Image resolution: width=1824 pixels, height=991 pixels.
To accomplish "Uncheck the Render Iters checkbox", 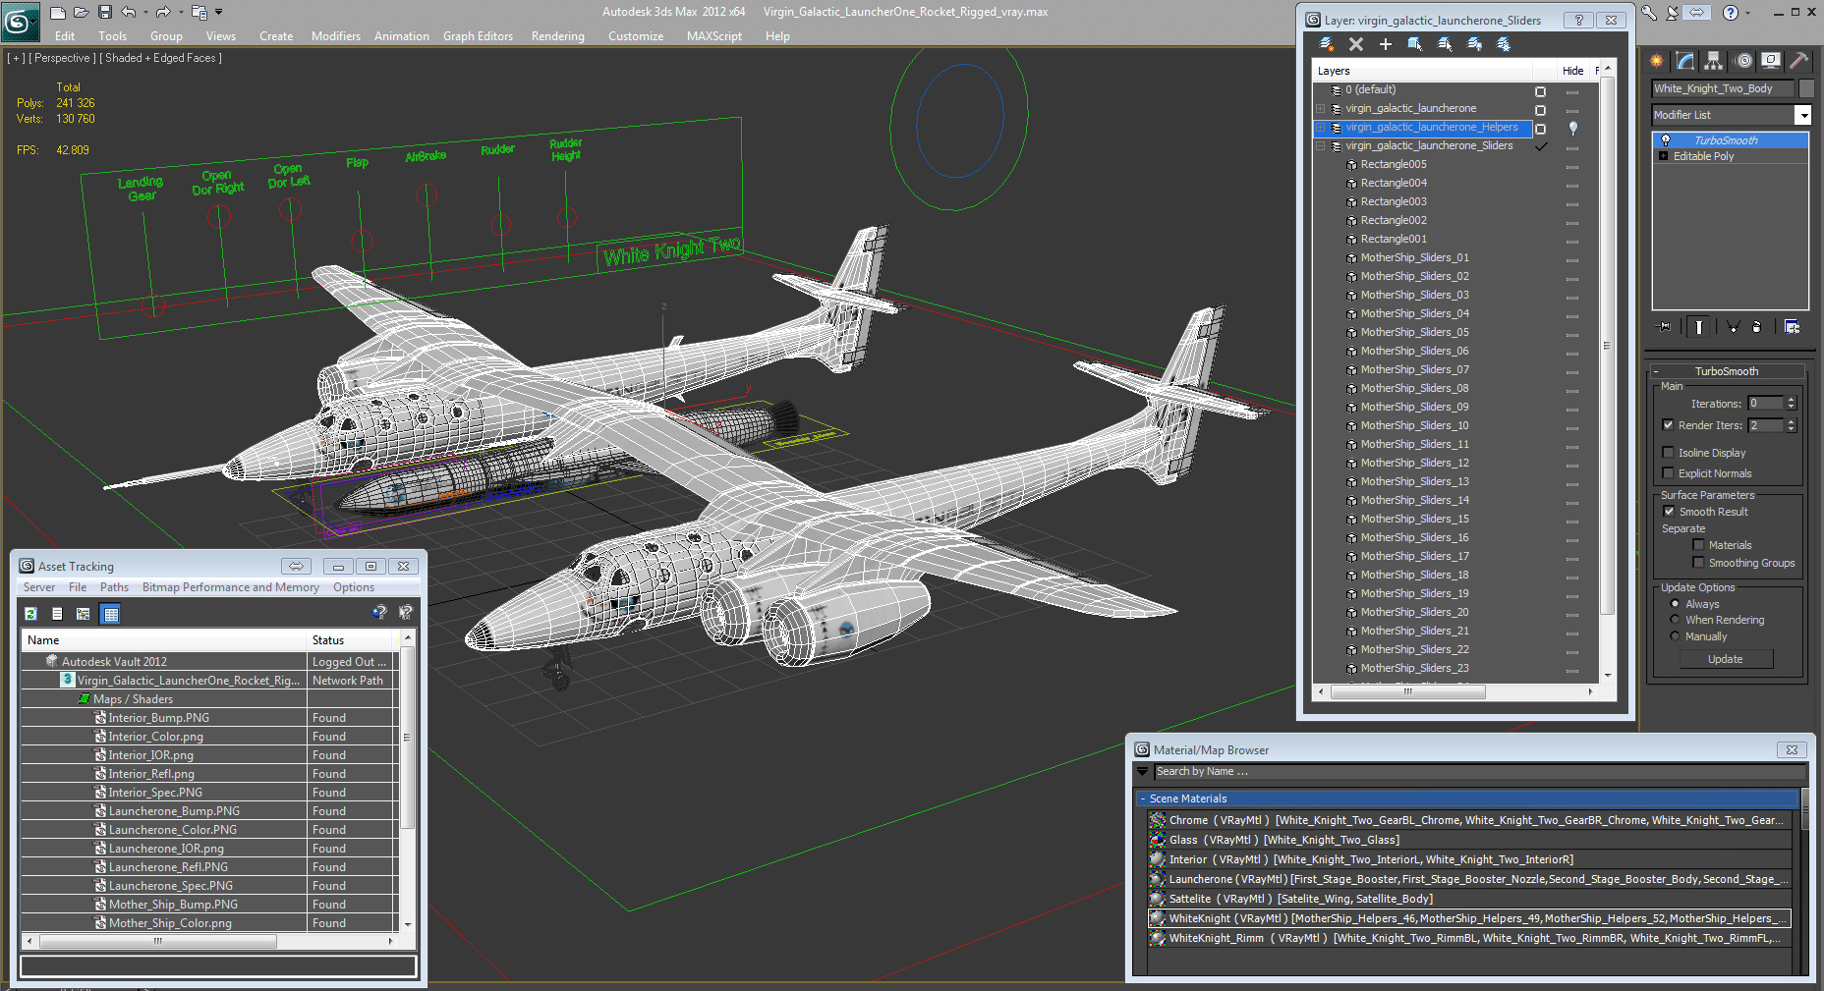I will (x=1669, y=425).
